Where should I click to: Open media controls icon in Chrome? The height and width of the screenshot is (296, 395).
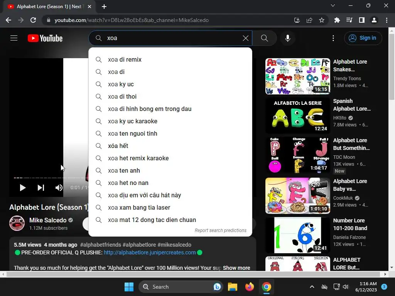(349, 20)
